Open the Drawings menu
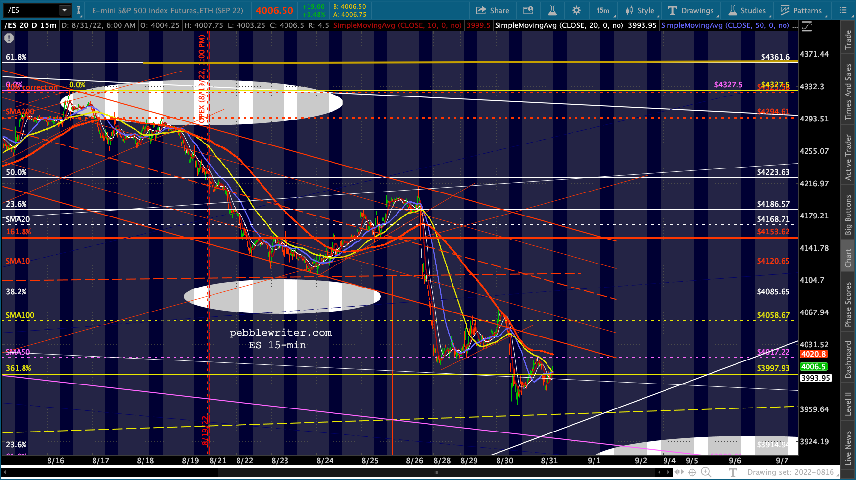 pyautogui.click(x=690, y=10)
